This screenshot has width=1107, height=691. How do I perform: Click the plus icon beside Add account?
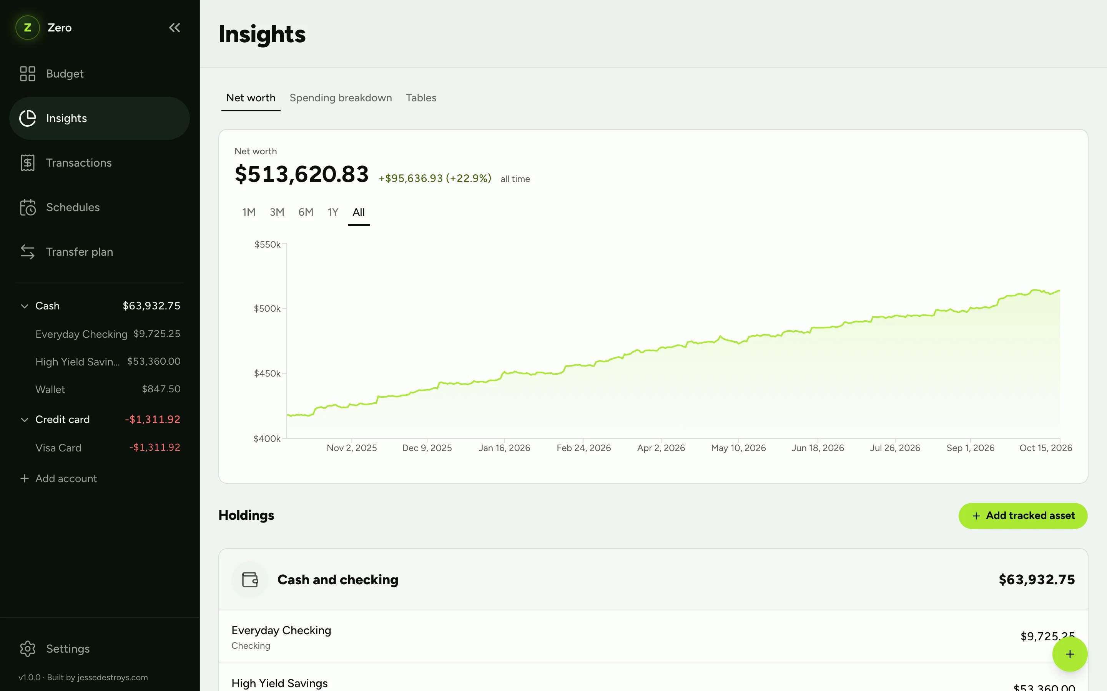(x=25, y=478)
